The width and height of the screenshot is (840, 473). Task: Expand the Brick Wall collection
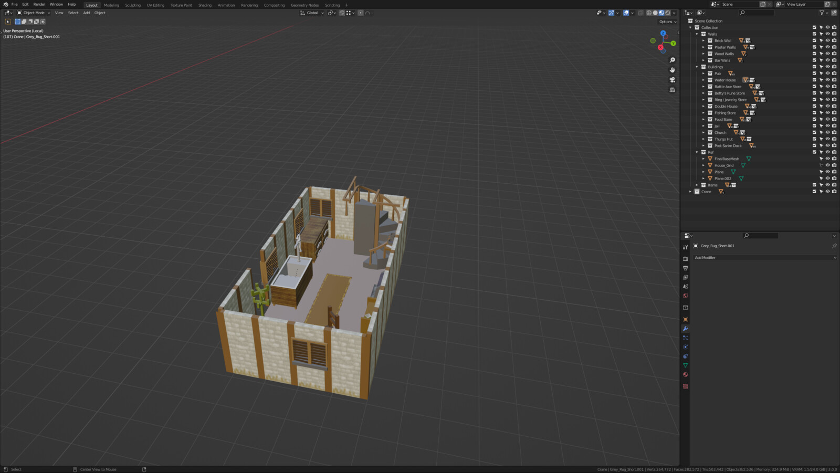tap(703, 40)
